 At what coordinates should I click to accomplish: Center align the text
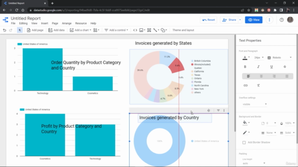(x=261, y=76)
